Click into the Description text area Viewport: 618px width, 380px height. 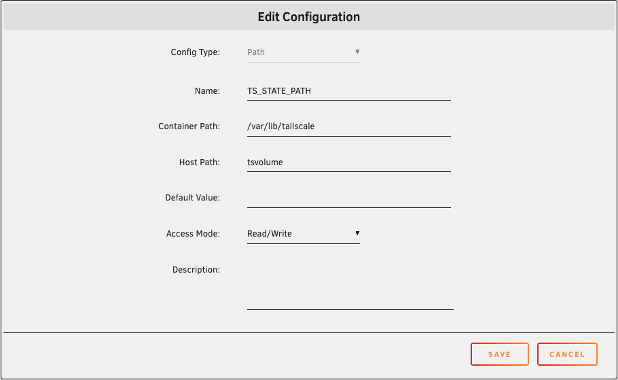(x=350, y=286)
